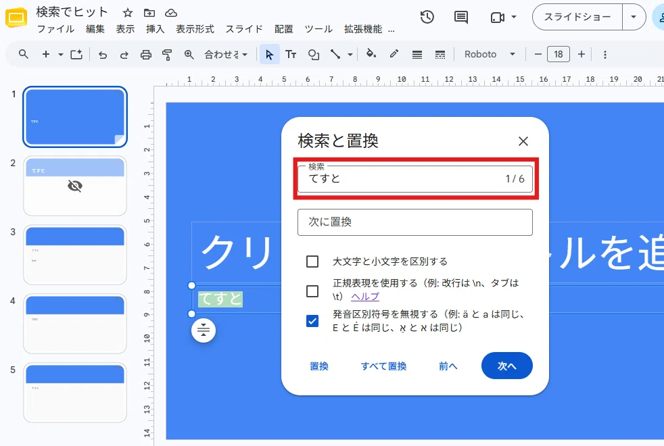This screenshot has width=664, height=446.
Task: Open the 編集 menu
Action: point(95,29)
